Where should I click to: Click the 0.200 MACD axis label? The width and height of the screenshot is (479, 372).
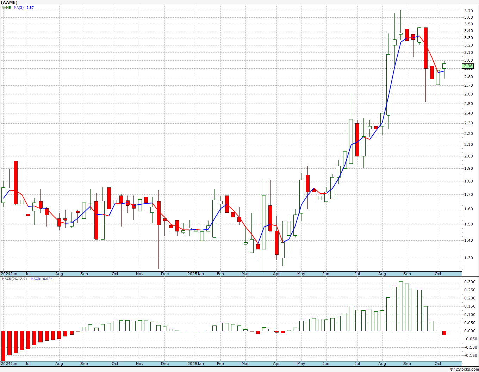[x=469, y=298]
